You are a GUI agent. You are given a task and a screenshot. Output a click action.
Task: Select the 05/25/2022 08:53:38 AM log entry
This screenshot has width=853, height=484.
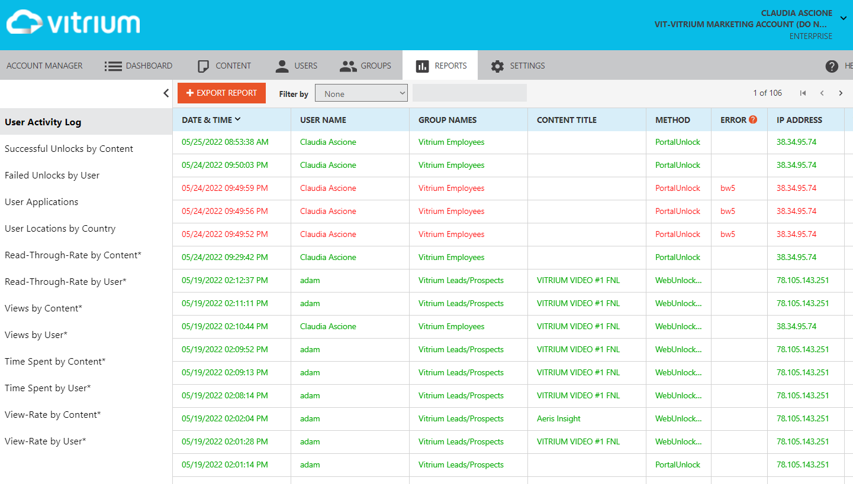[225, 142]
